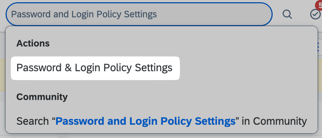Click the blue bold query text in Community suggestion

tap(145, 121)
